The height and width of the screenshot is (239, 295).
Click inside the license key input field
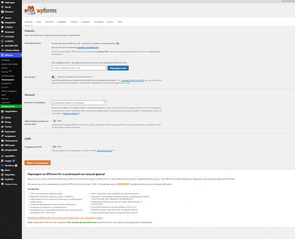79,68
